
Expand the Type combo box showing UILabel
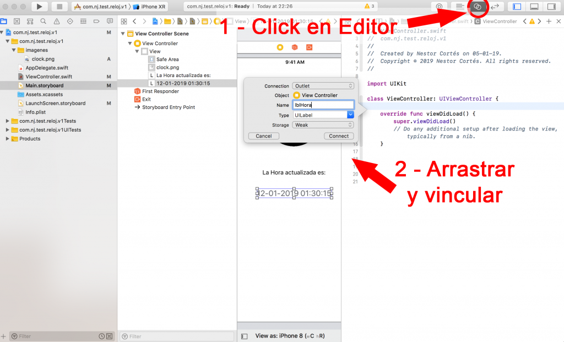point(350,115)
